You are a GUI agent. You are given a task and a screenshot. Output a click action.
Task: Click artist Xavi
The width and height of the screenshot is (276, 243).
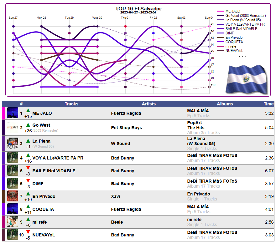pos(116,196)
